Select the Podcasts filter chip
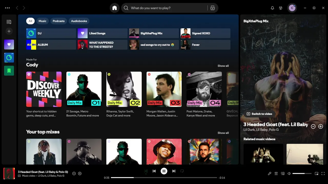The height and width of the screenshot is (184, 328). point(58,21)
